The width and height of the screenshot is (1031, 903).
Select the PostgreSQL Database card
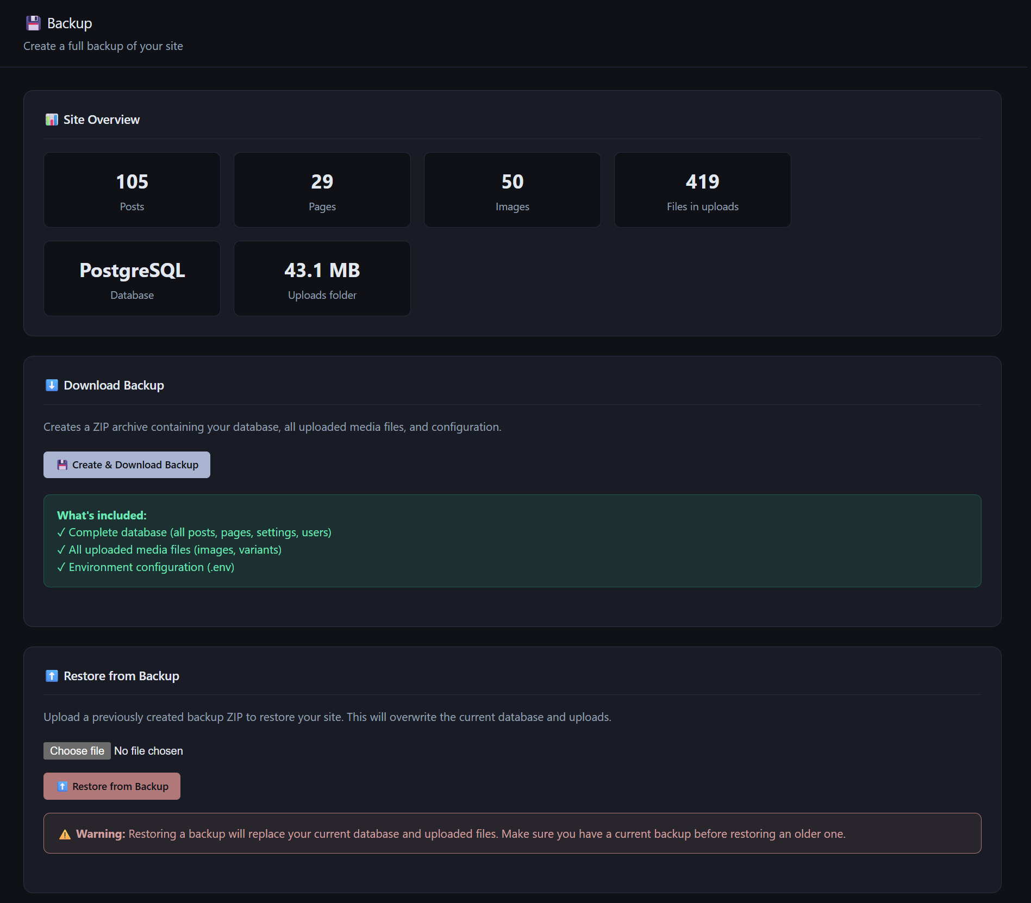(x=132, y=278)
